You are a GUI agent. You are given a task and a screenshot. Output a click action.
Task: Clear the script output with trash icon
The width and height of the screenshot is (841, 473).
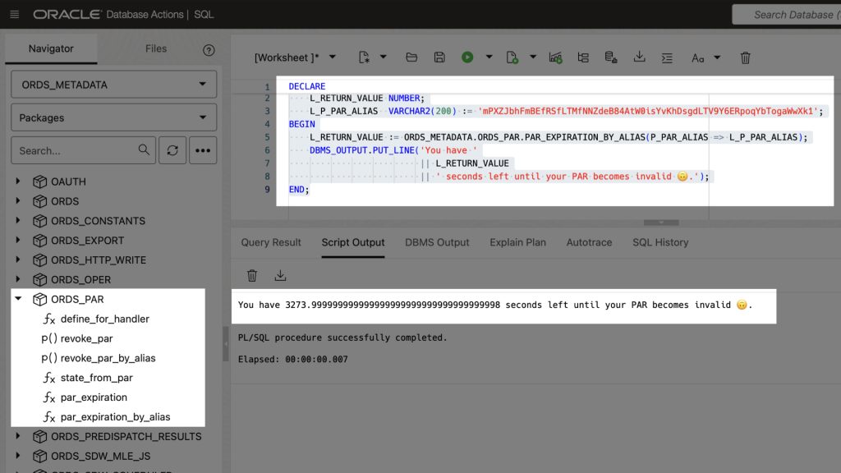[252, 276]
